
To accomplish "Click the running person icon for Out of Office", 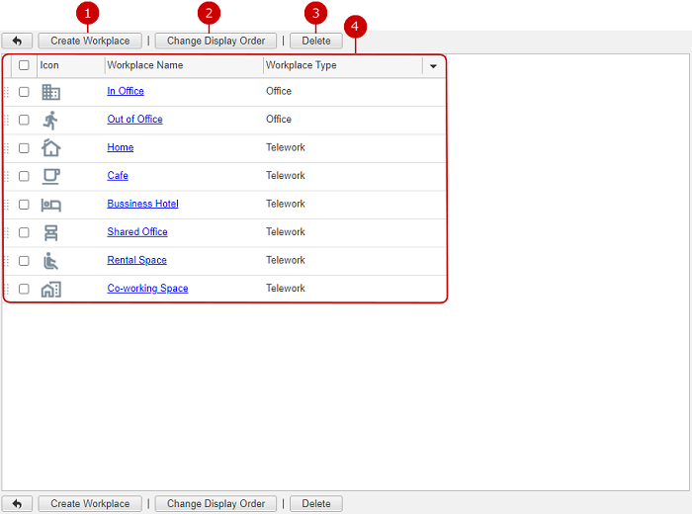I will (x=50, y=120).
